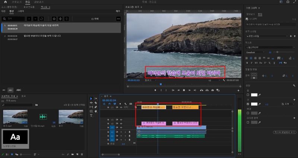The width and height of the screenshot is (298, 158).
Task: Click the split caption segment icon
Action: pos(61,18)
